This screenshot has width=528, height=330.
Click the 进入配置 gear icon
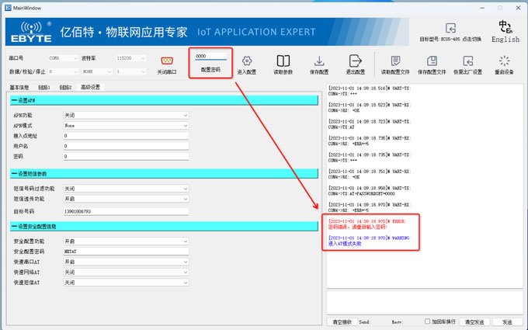pos(246,61)
